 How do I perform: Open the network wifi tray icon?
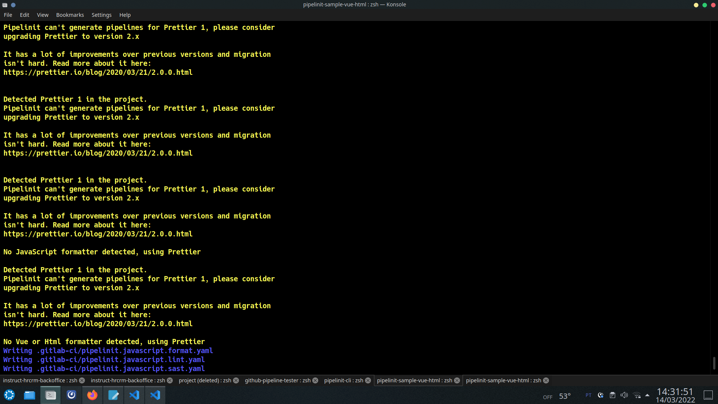pyautogui.click(x=637, y=395)
